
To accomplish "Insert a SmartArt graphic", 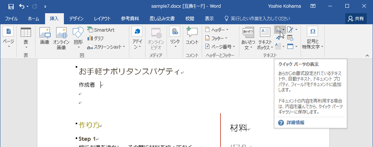I will pyautogui.click(x=101, y=30).
